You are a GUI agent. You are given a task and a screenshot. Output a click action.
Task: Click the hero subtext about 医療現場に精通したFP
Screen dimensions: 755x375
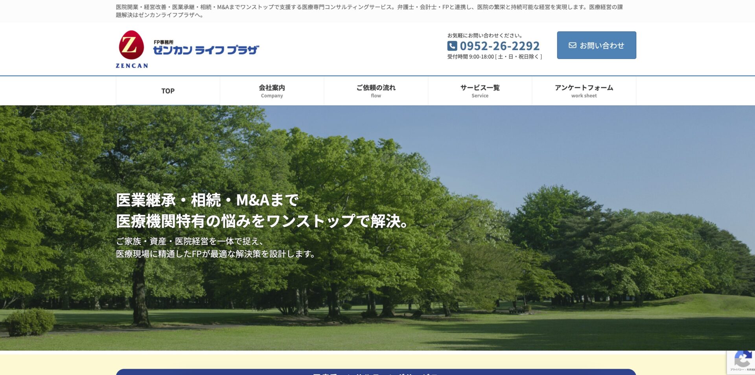point(215,254)
